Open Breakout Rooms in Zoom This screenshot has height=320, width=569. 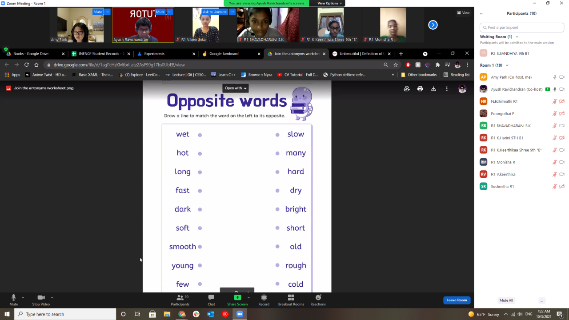click(291, 300)
